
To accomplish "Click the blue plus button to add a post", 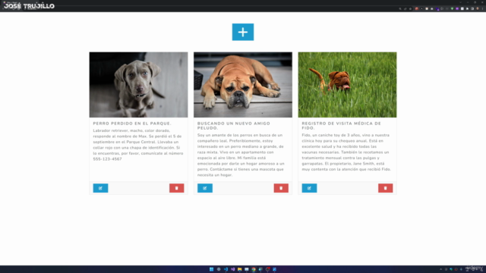I will coord(243,32).
